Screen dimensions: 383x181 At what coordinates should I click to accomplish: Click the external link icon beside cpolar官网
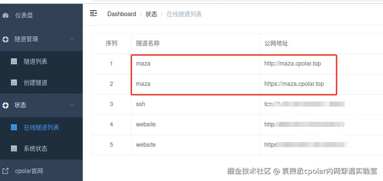point(5,171)
